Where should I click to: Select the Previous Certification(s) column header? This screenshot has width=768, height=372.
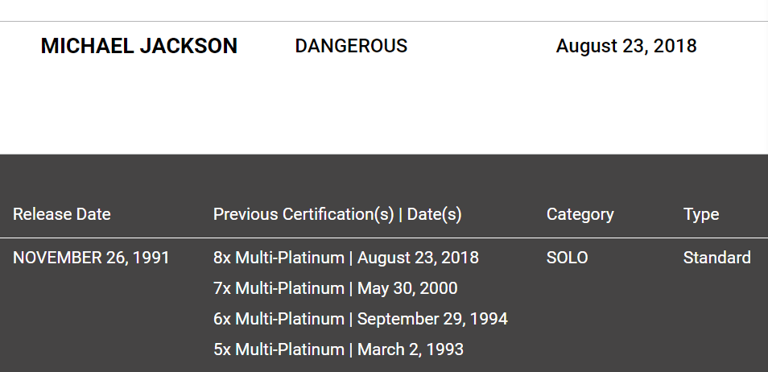pos(303,214)
